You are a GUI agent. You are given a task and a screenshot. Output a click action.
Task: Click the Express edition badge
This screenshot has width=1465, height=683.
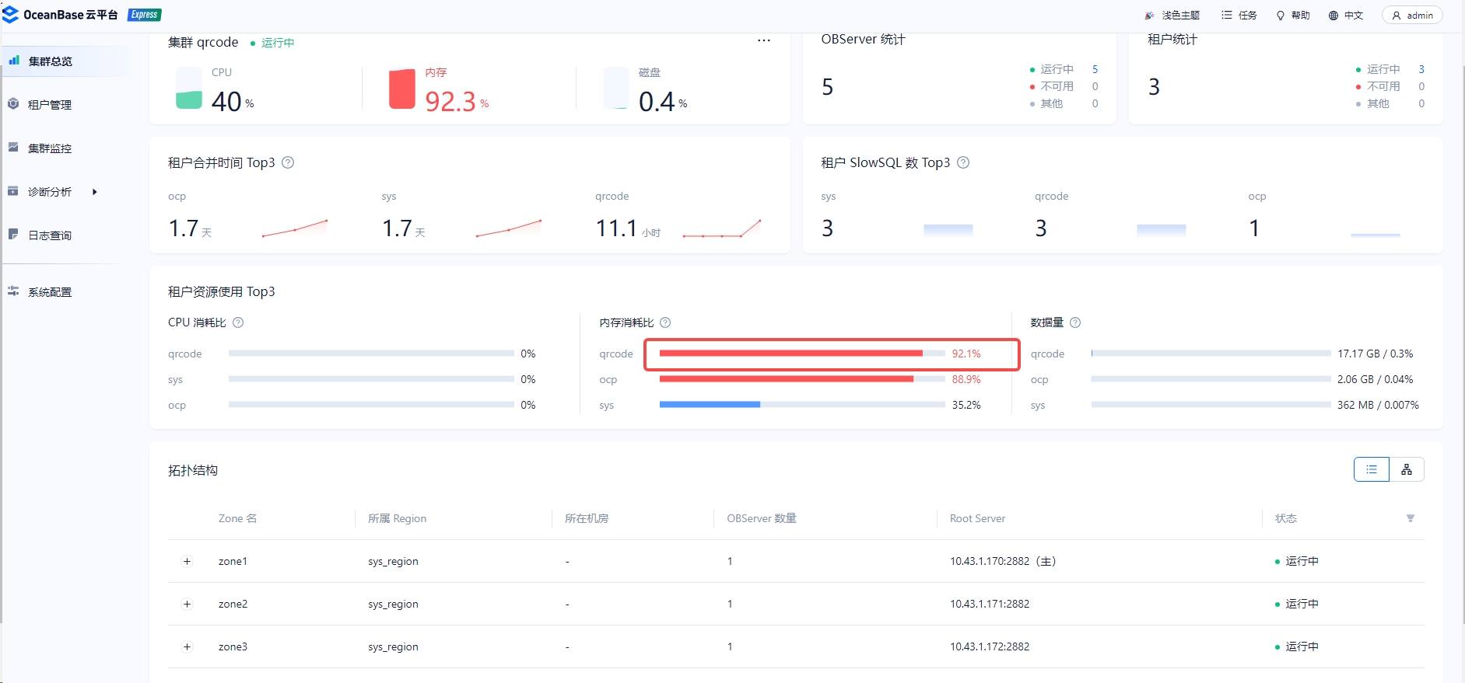[x=145, y=15]
